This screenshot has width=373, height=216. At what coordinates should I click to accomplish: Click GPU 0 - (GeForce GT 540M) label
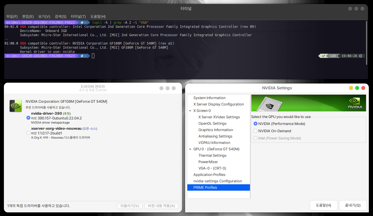click(x=216, y=149)
